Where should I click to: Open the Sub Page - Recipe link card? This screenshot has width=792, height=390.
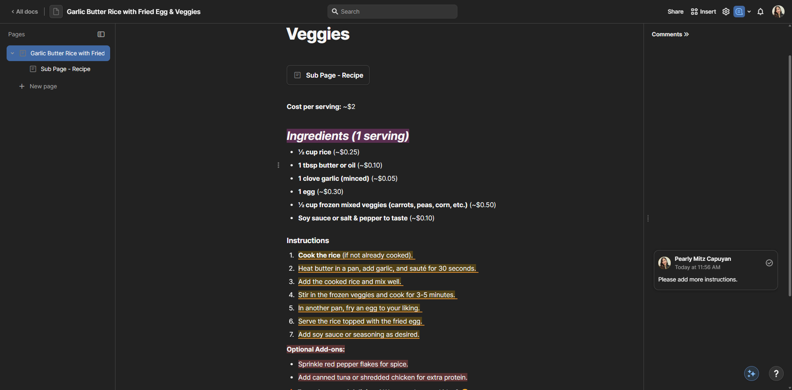coord(328,75)
